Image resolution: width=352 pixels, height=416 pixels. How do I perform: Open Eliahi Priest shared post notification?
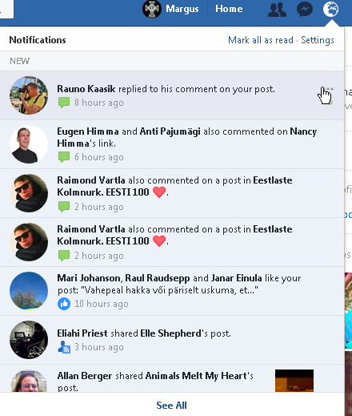[x=172, y=340]
